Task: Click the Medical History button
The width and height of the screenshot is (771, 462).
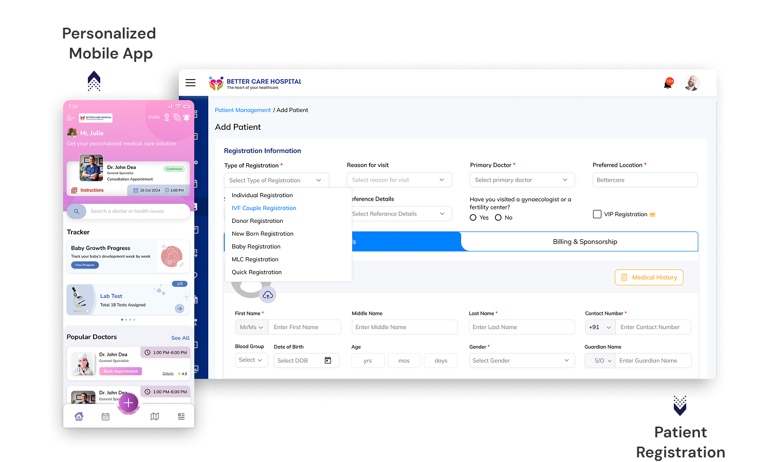Action: (649, 277)
